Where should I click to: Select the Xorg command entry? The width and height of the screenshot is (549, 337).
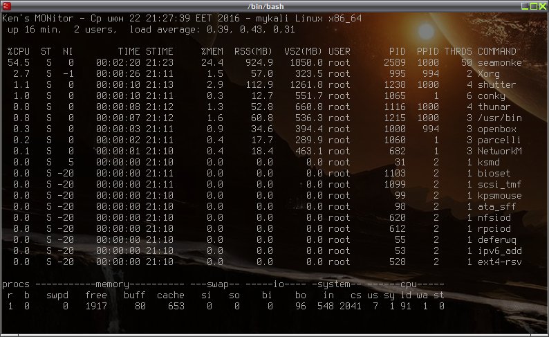tap(489, 74)
